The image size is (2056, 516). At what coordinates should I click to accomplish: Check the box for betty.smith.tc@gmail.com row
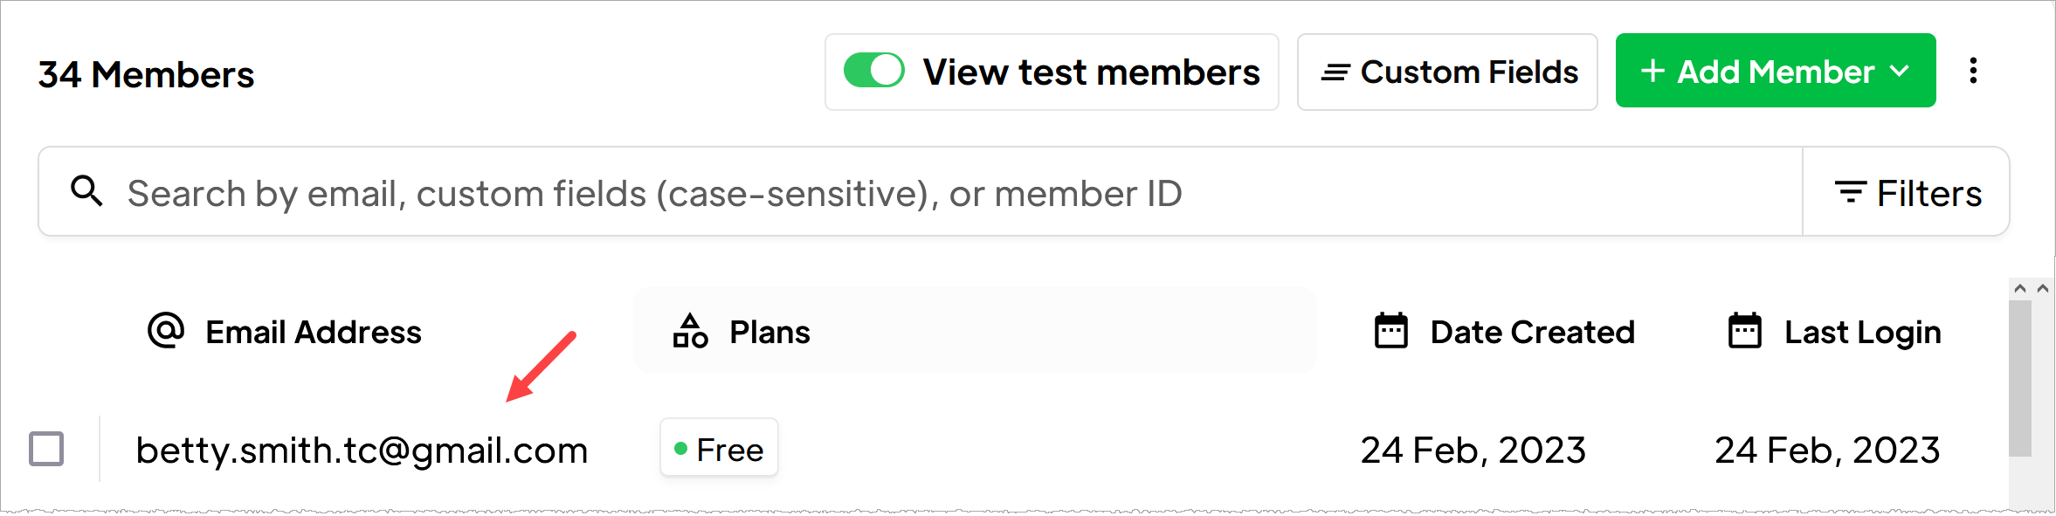(46, 449)
